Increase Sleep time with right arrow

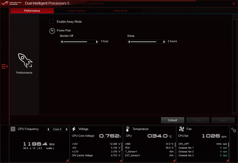click(x=164, y=42)
